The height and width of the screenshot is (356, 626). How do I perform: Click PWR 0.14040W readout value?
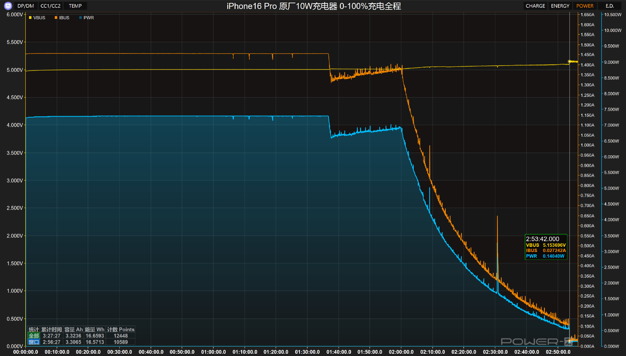pyautogui.click(x=554, y=256)
